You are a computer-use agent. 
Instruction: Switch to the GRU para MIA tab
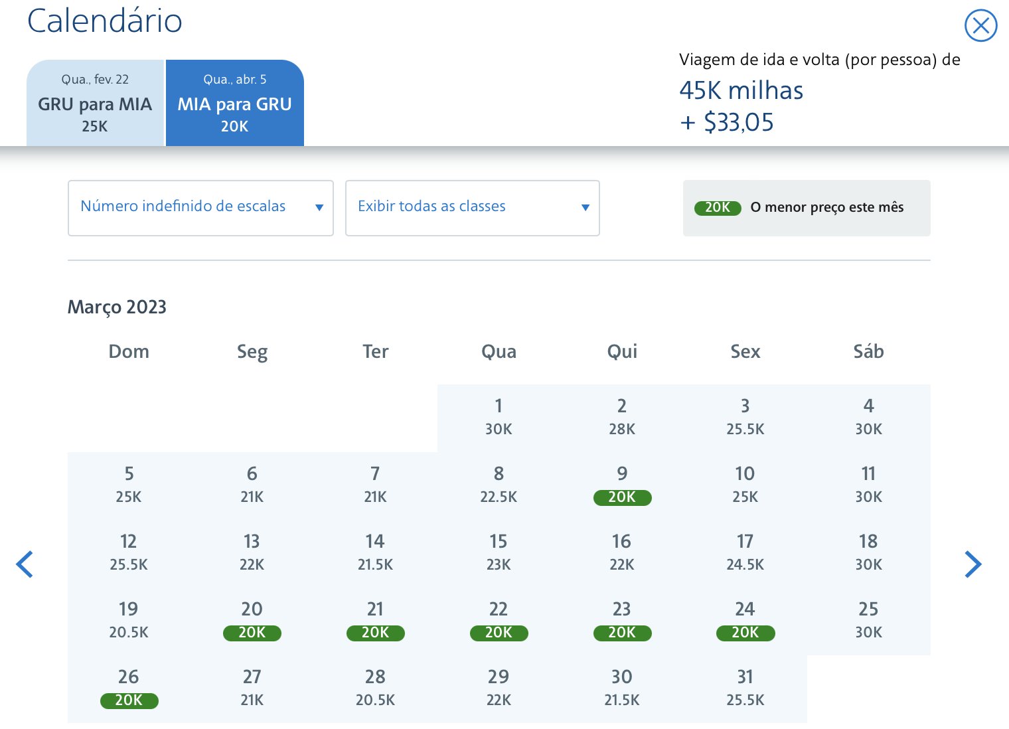coord(95,103)
